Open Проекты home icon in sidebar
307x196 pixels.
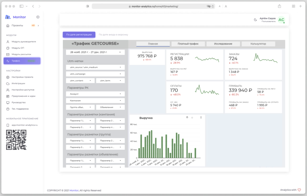tap(8, 25)
